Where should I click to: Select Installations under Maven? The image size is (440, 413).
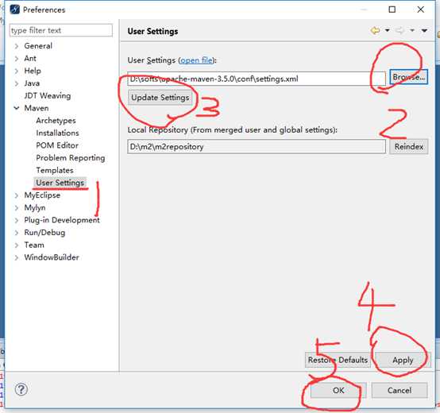point(57,133)
